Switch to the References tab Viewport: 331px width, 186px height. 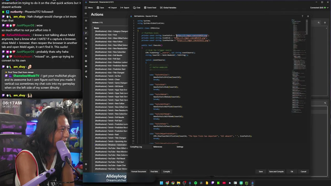pyautogui.click(x=158, y=147)
